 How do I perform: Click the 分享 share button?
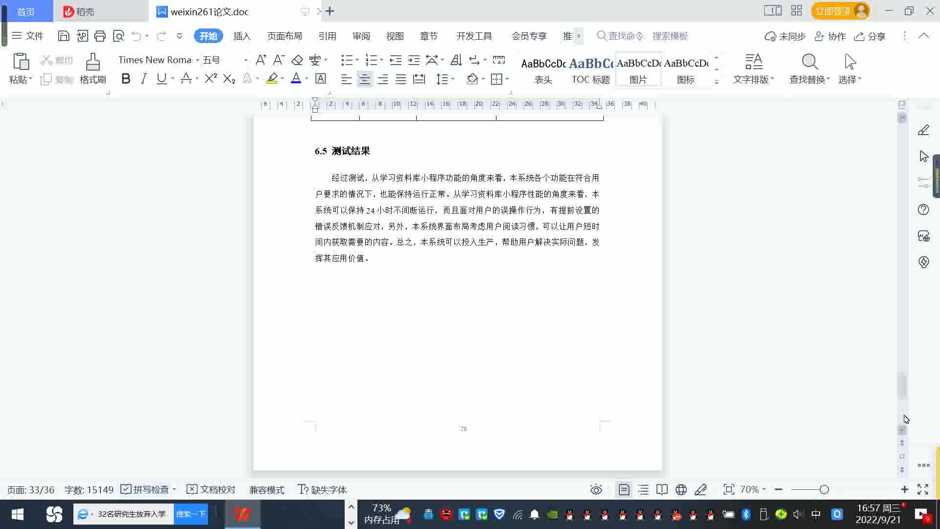click(870, 36)
